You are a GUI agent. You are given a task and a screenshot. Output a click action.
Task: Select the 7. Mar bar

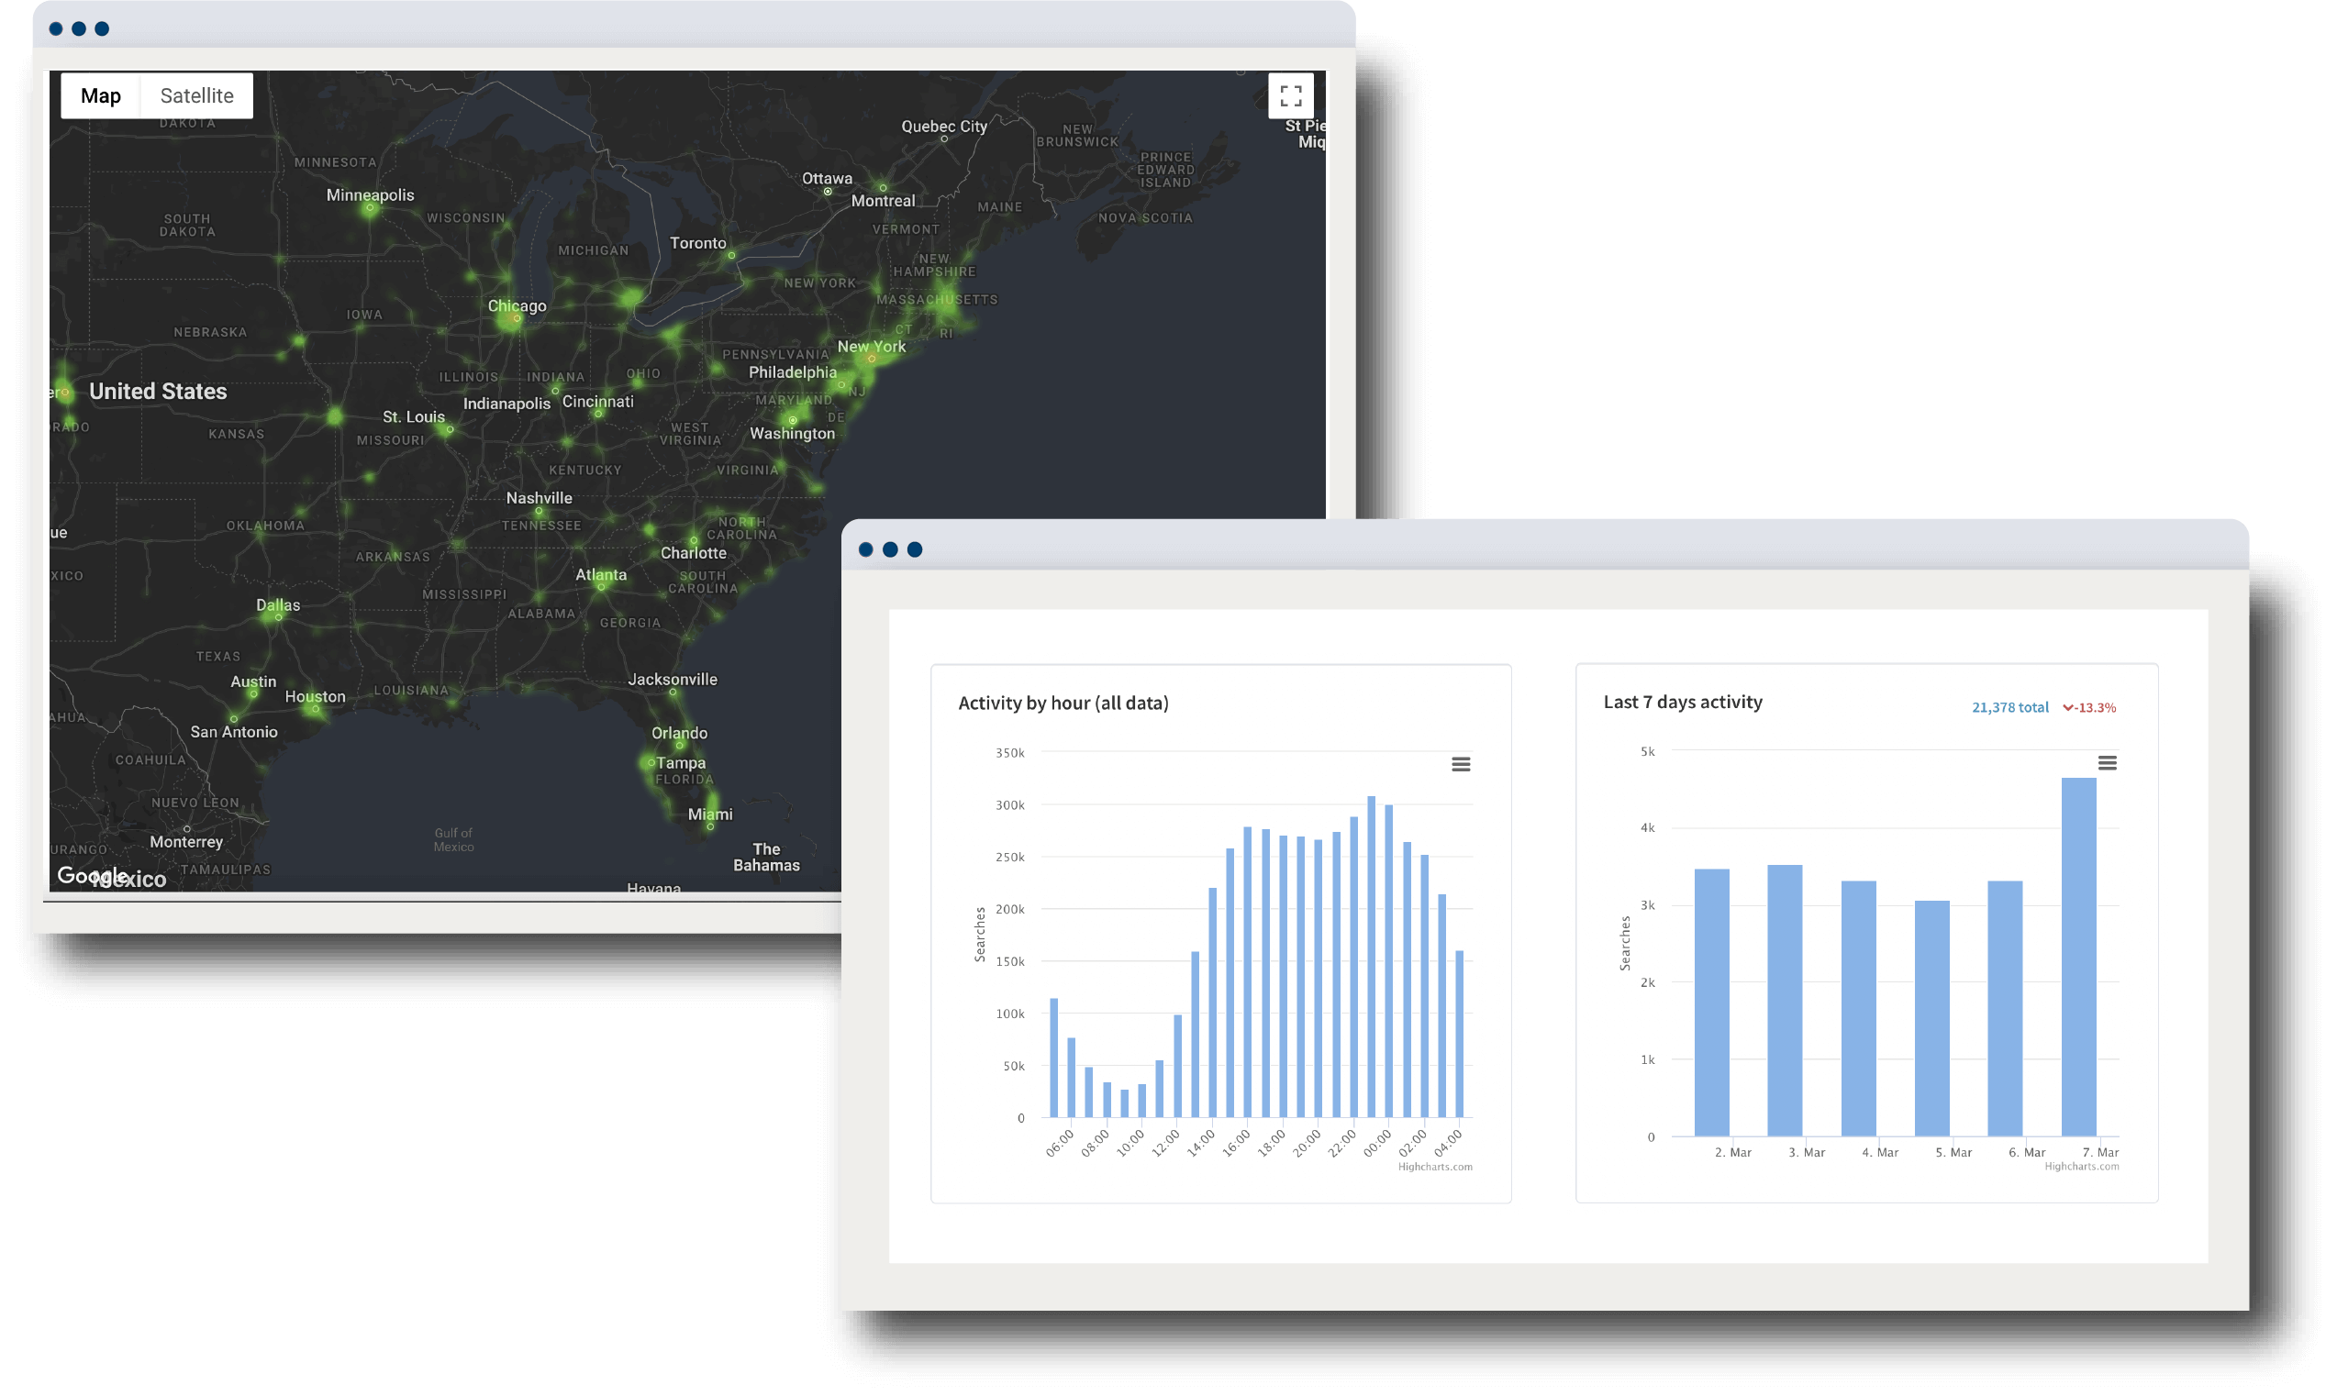click(x=2078, y=957)
